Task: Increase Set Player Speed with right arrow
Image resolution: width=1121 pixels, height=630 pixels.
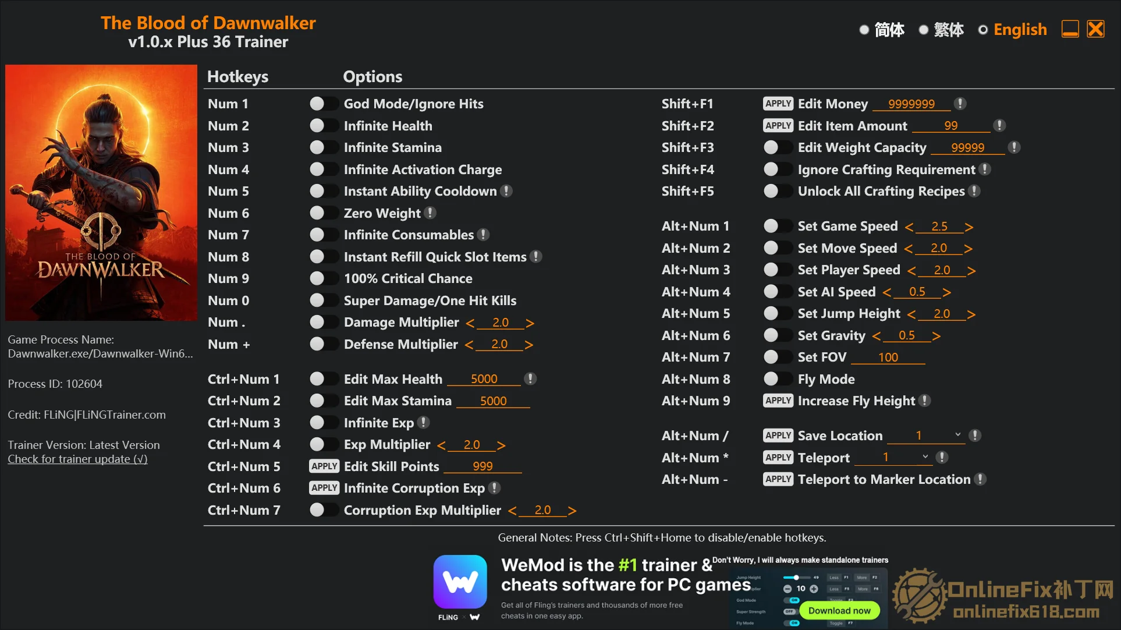Action: tap(971, 271)
